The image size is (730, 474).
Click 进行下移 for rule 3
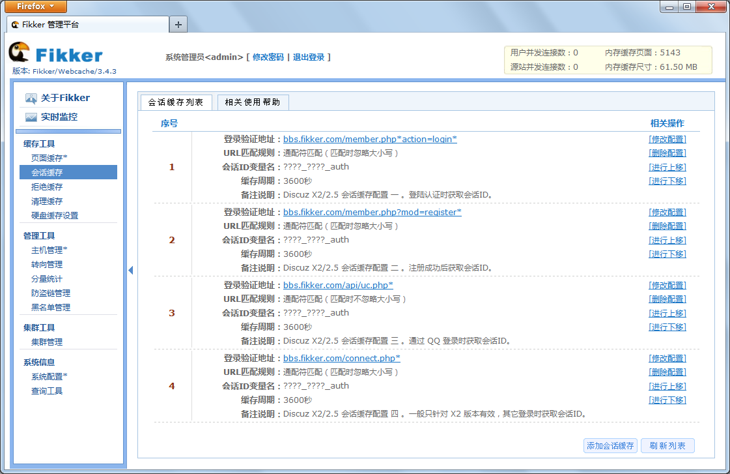(x=667, y=327)
